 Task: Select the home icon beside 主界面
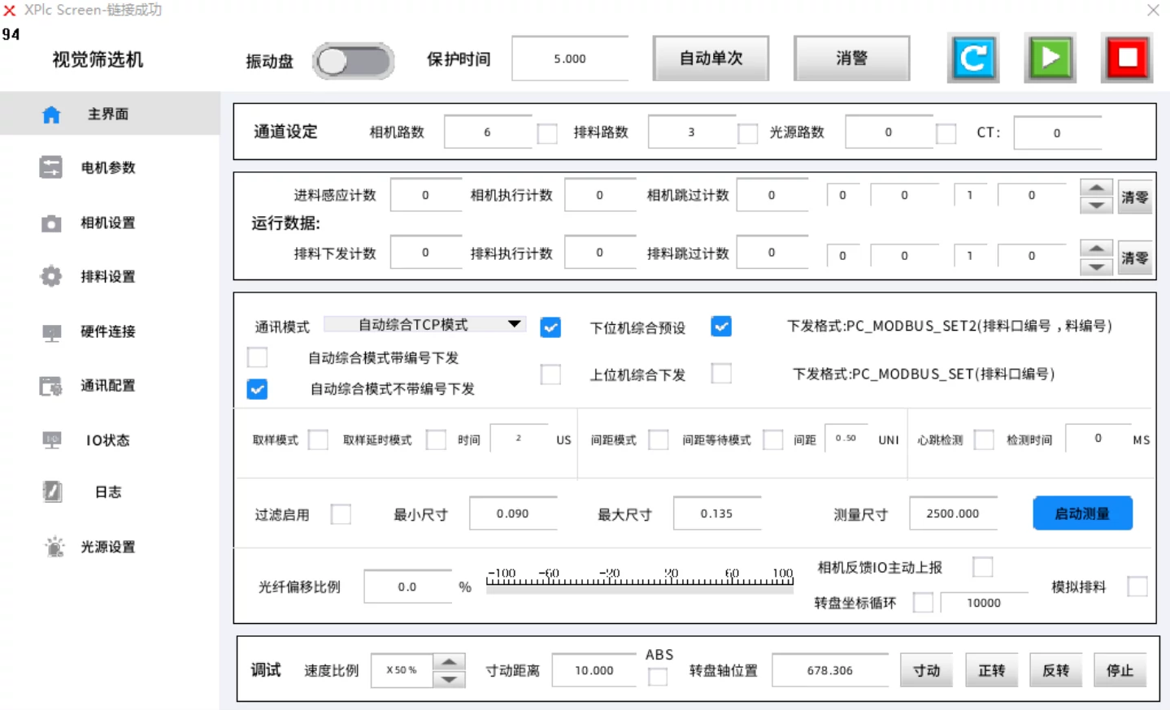pyautogui.click(x=51, y=115)
